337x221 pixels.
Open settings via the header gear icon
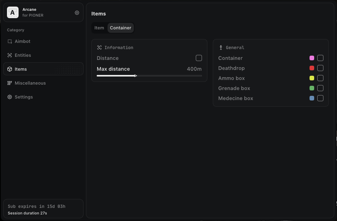coord(77,13)
